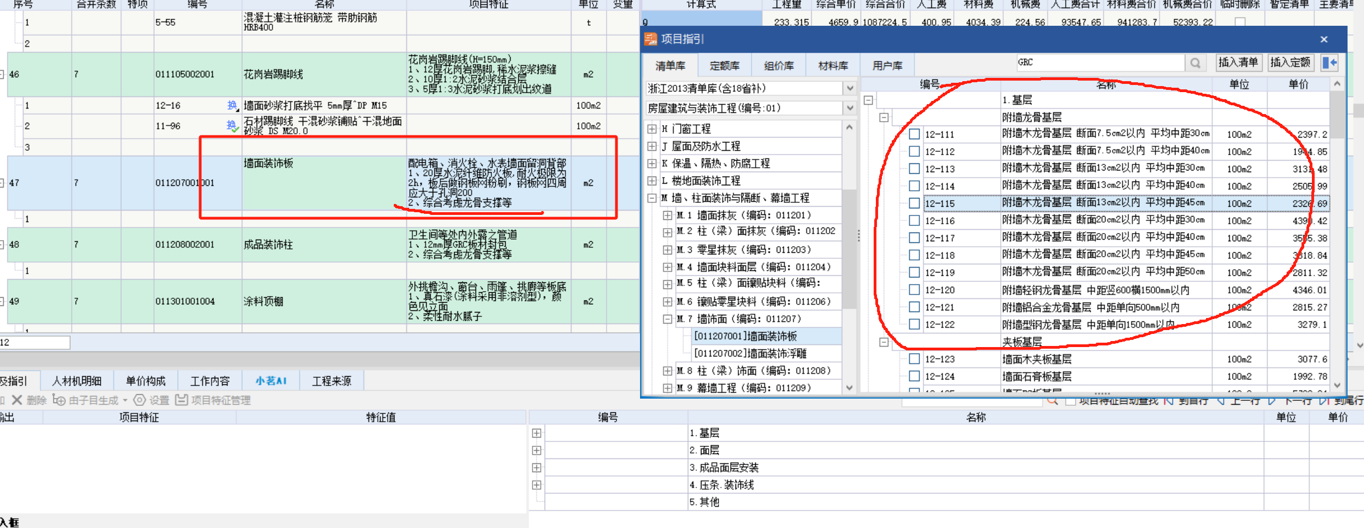Click the search magnifier icon beside GRC field
Viewport: 1364px width, 528px height.
pyautogui.click(x=1195, y=63)
